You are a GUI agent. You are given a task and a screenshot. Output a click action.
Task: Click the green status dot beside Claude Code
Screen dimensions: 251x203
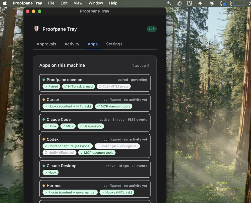pos(44,119)
